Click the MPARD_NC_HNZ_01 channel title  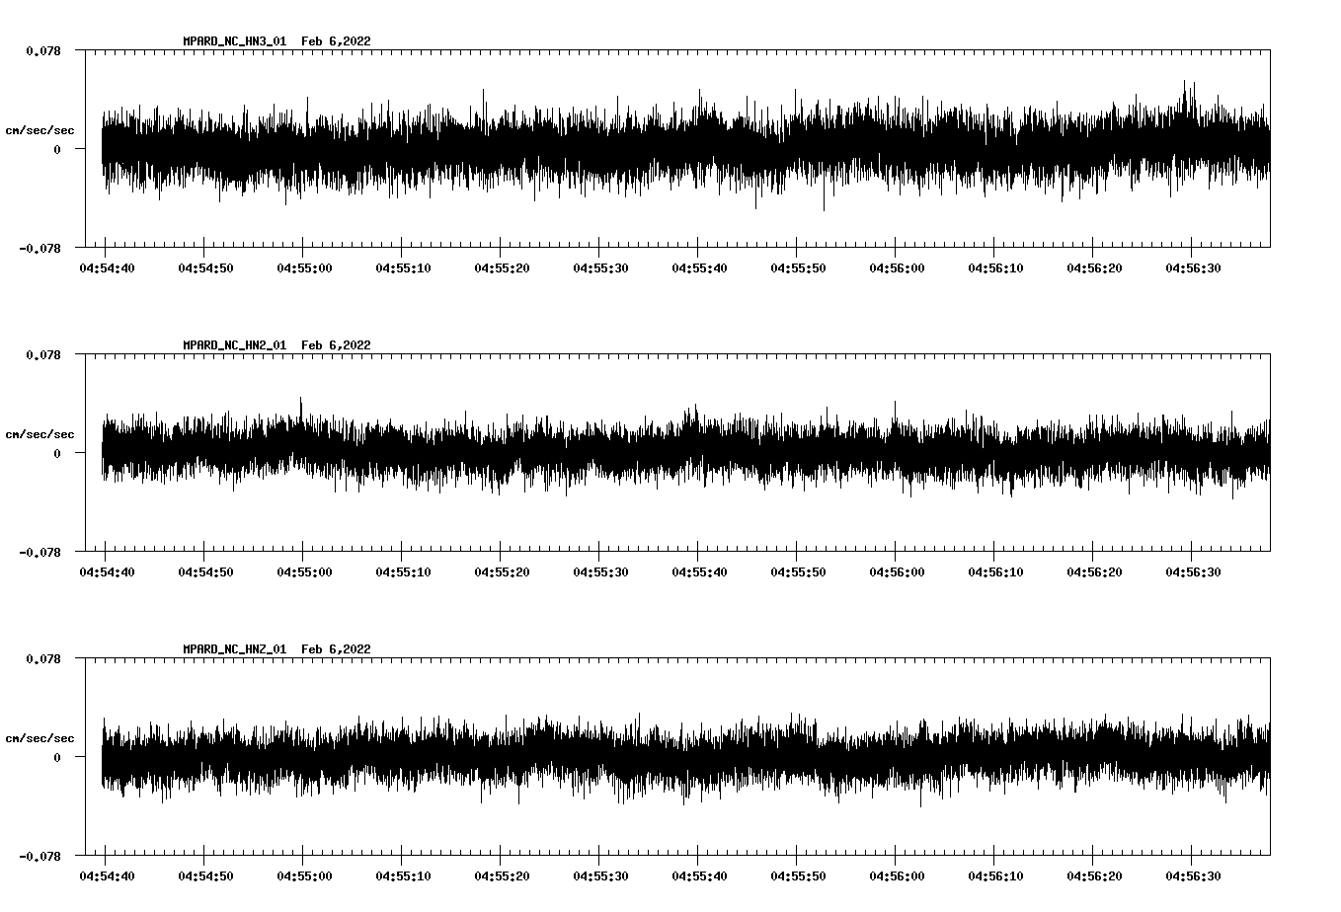[234, 649]
